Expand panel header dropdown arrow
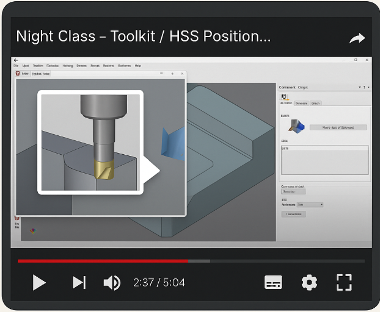 [x=360, y=87]
